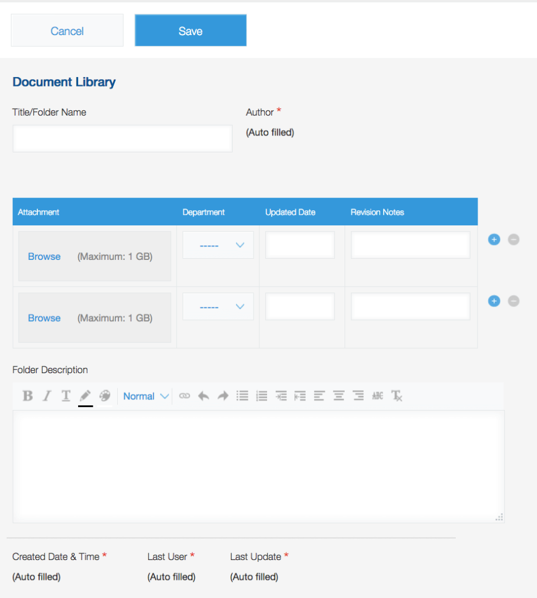The image size is (537, 598).
Task: Redo last change in the description editor
Action: pyautogui.click(x=222, y=396)
